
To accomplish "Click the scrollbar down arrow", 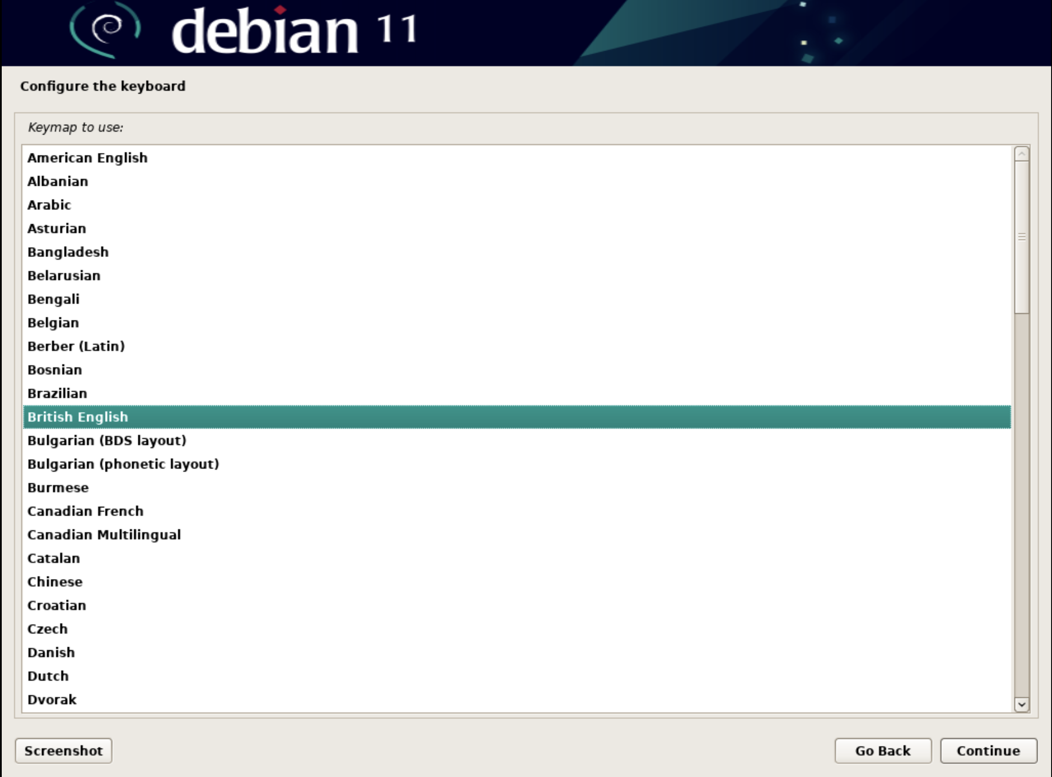I will tap(1022, 704).
